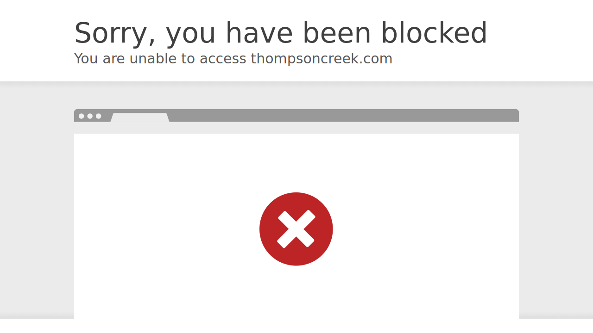The width and height of the screenshot is (593, 333).
Task: Click white page area above the red icon
Action: click(x=296, y=163)
